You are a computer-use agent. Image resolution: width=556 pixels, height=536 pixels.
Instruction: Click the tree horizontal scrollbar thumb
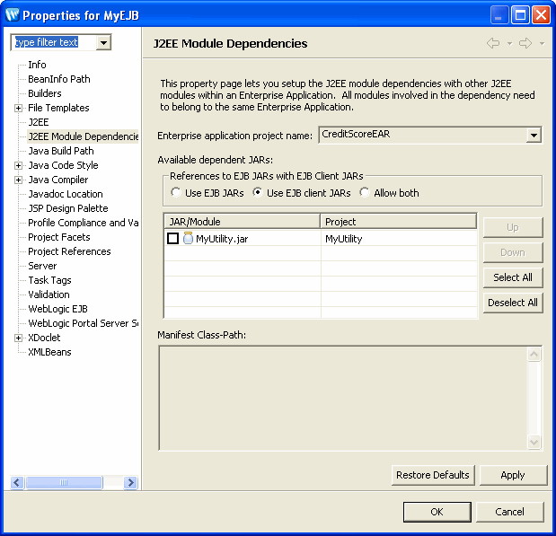64,482
